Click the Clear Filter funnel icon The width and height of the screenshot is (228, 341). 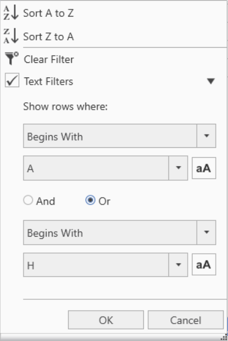12,58
